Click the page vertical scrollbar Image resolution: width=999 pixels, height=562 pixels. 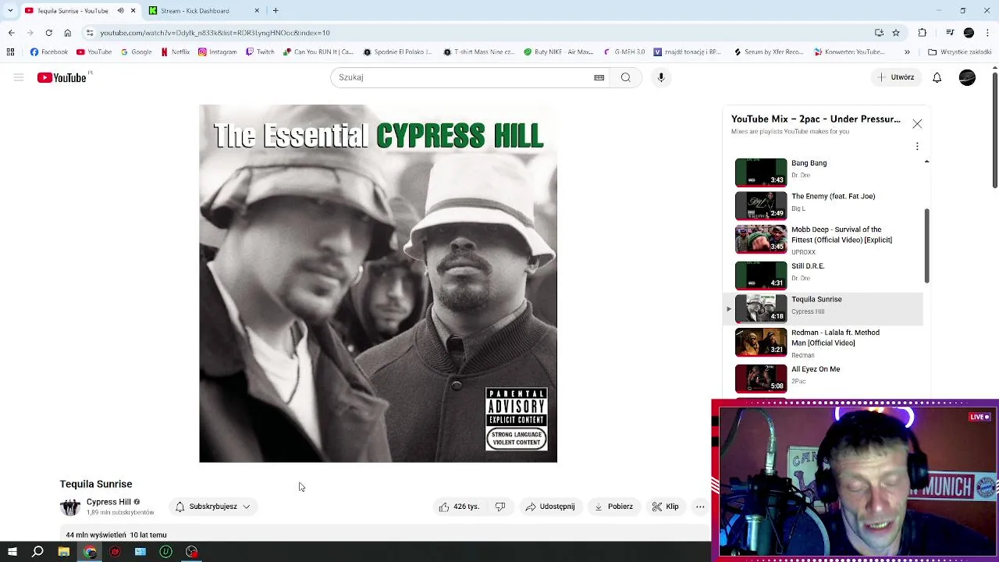coord(995,129)
